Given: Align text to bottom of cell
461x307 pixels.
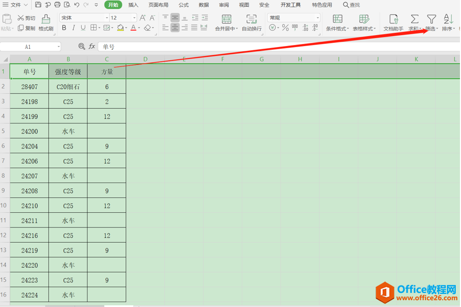Looking at the screenshot, I should click(185, 18).
